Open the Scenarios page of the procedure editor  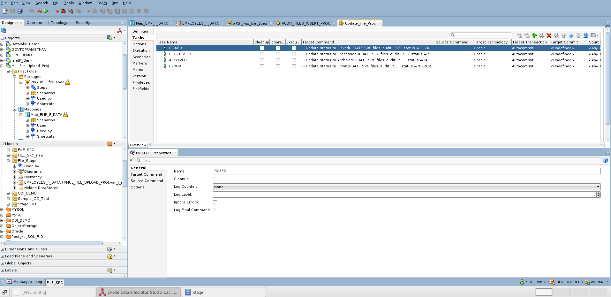pos(142,57)
